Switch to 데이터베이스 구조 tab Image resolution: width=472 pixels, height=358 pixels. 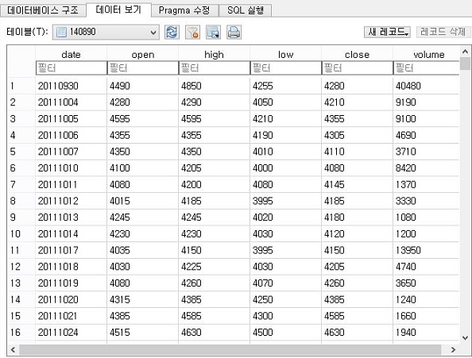[43, 10]
